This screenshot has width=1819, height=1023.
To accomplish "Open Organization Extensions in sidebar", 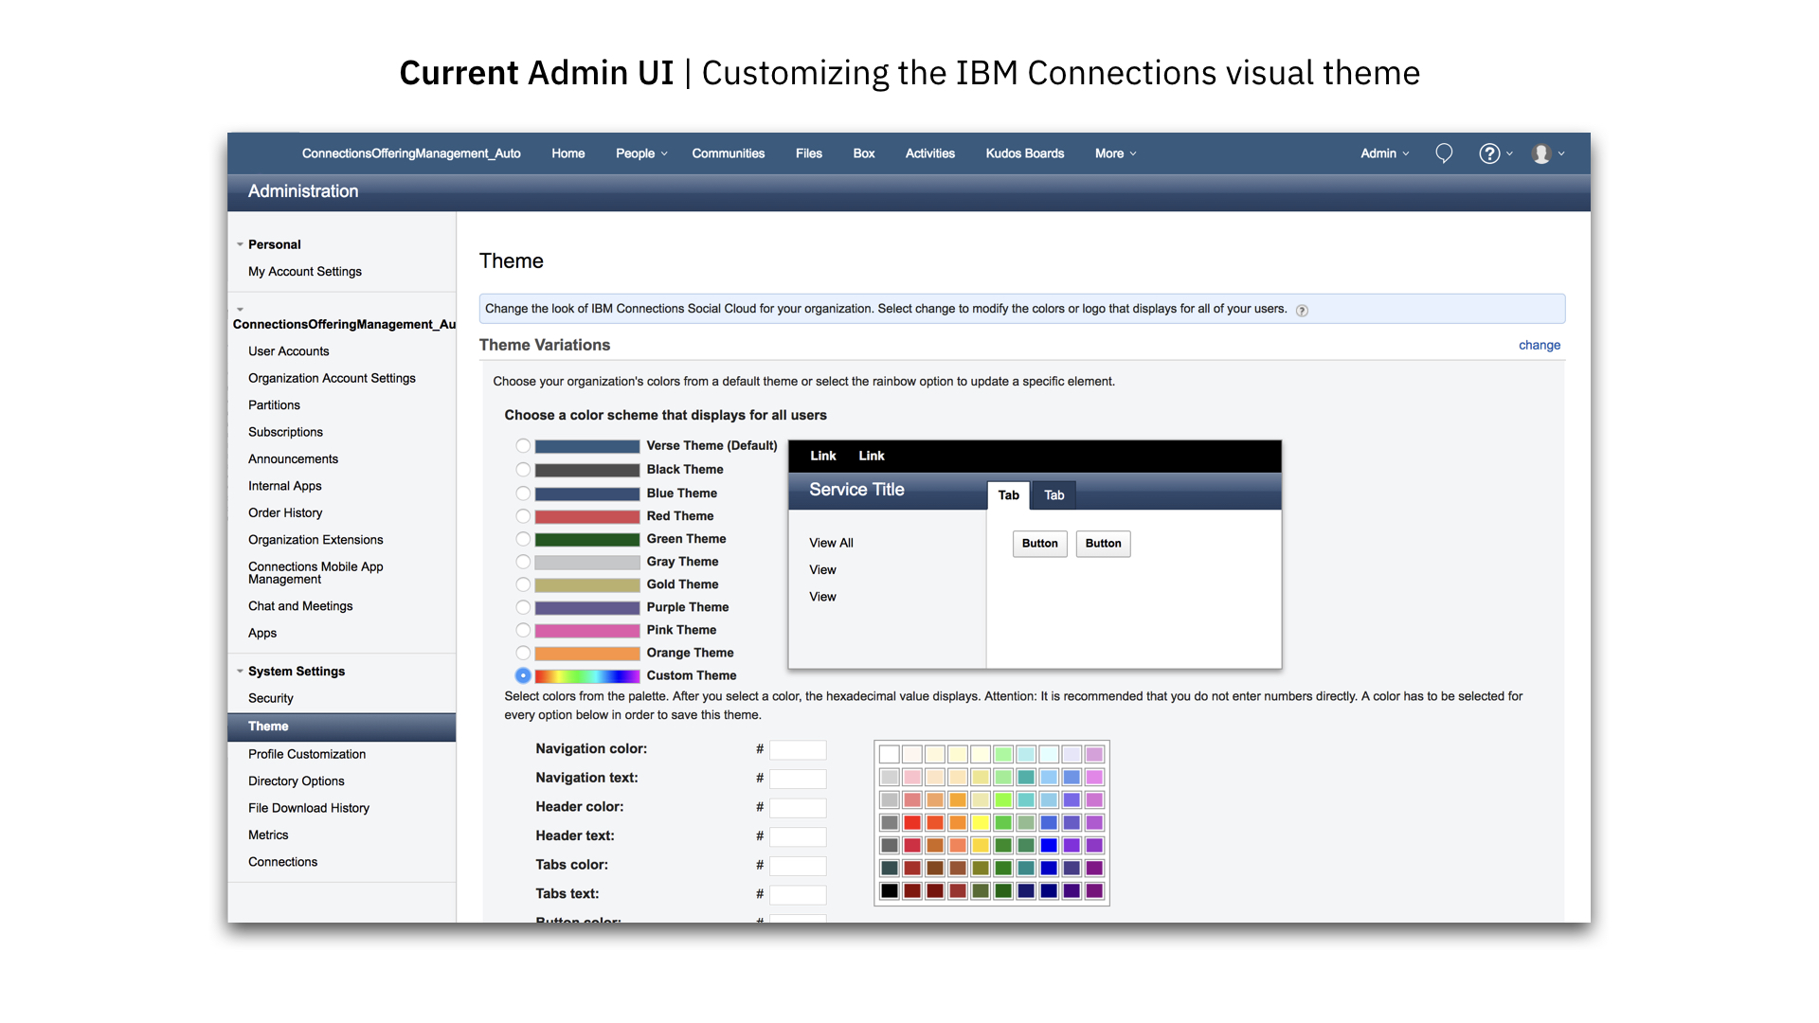I will tap(315, 540).
